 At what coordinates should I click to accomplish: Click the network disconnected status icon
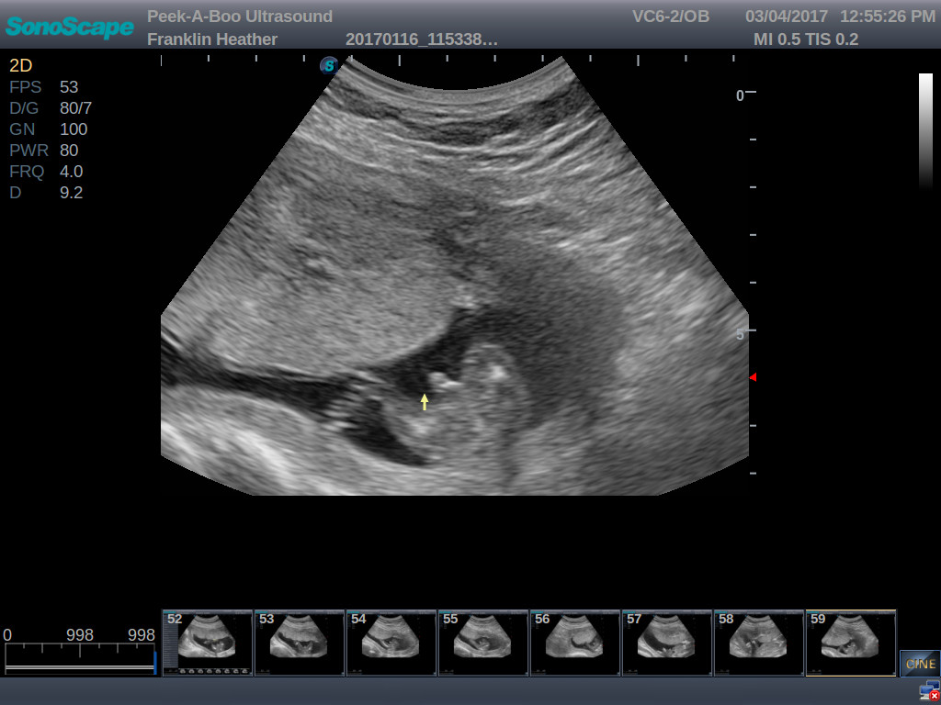pyautogui.click(x=929, y=691)
